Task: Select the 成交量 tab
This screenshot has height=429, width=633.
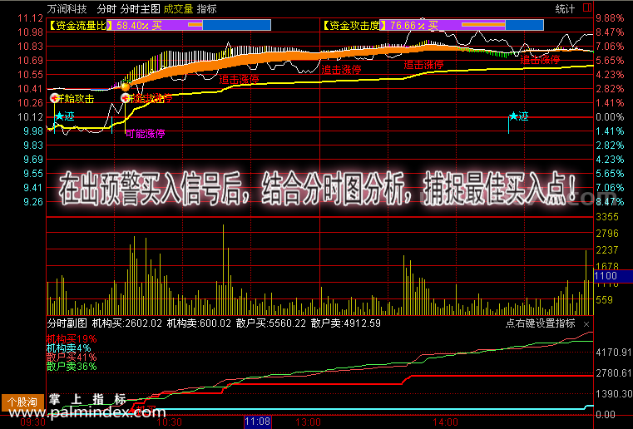Action: pyautogui.click(x=178, y=8)
